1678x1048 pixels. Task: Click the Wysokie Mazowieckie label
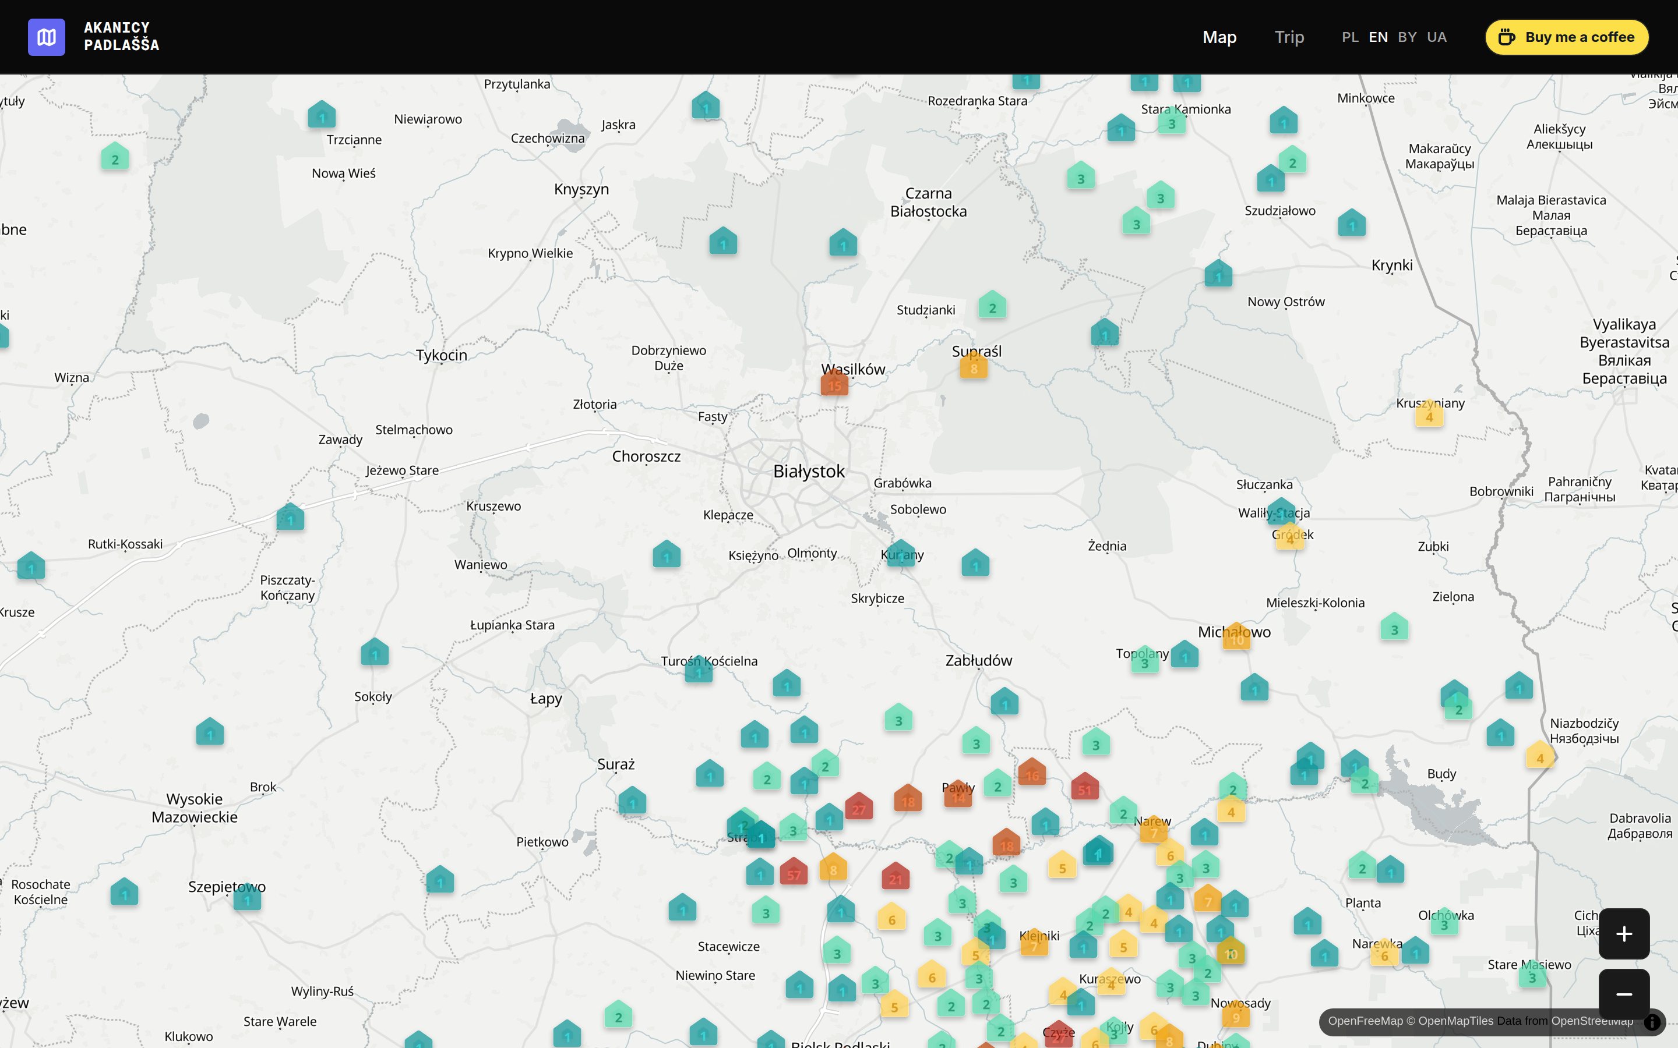[194, 808]
